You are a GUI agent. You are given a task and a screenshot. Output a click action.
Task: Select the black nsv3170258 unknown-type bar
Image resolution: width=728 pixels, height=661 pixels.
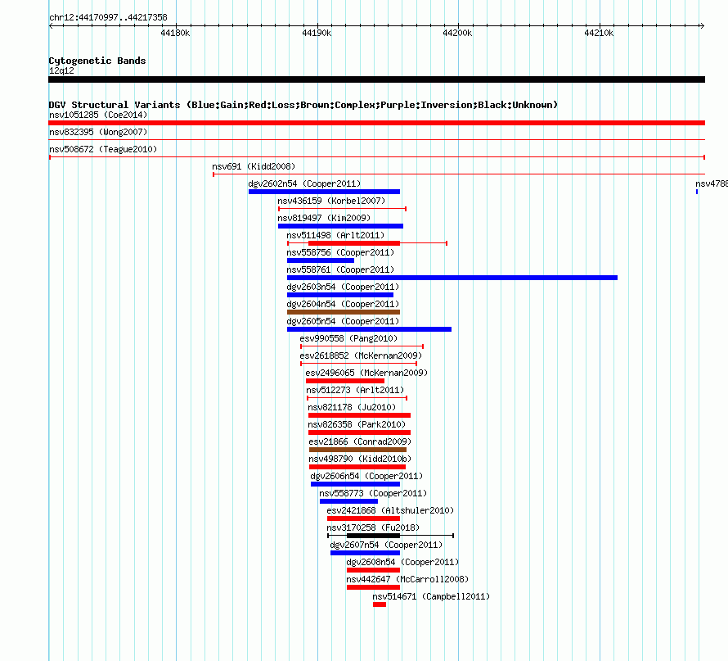pyautogui.click(x=373, y=536)
